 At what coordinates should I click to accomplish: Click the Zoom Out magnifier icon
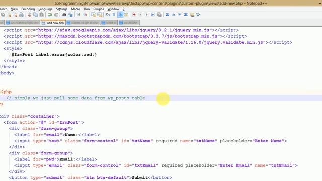point(85,15)
